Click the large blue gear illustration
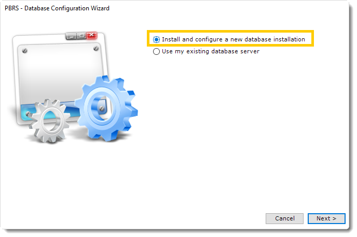 (106, 108)
